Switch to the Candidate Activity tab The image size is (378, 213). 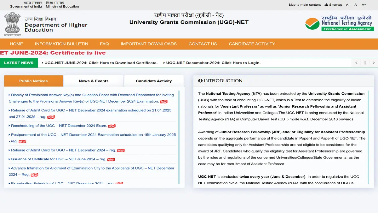(x=154, y=81)
